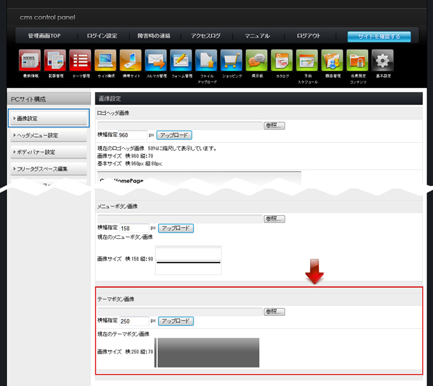Open the 携帯サイト mobile site icon

pyautogui.click(x=131, y=61)
